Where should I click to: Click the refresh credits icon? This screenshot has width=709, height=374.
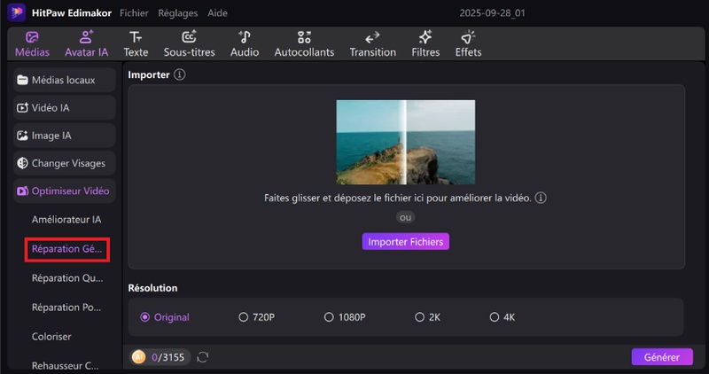pos(203,357)
